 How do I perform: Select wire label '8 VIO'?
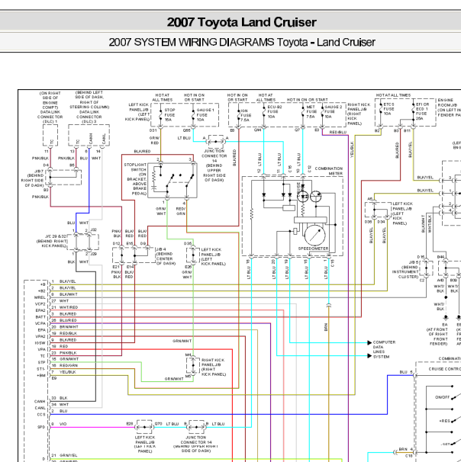(59, 424)
